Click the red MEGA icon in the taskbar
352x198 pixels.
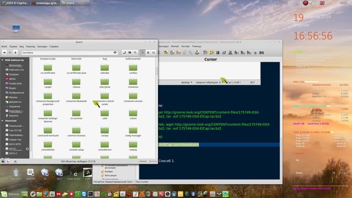(x=59, y=194)
